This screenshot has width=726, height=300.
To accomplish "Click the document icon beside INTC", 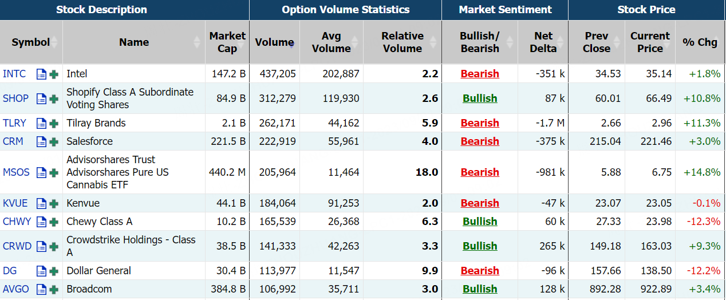I will pyautogui.click(x=41, y=74).
